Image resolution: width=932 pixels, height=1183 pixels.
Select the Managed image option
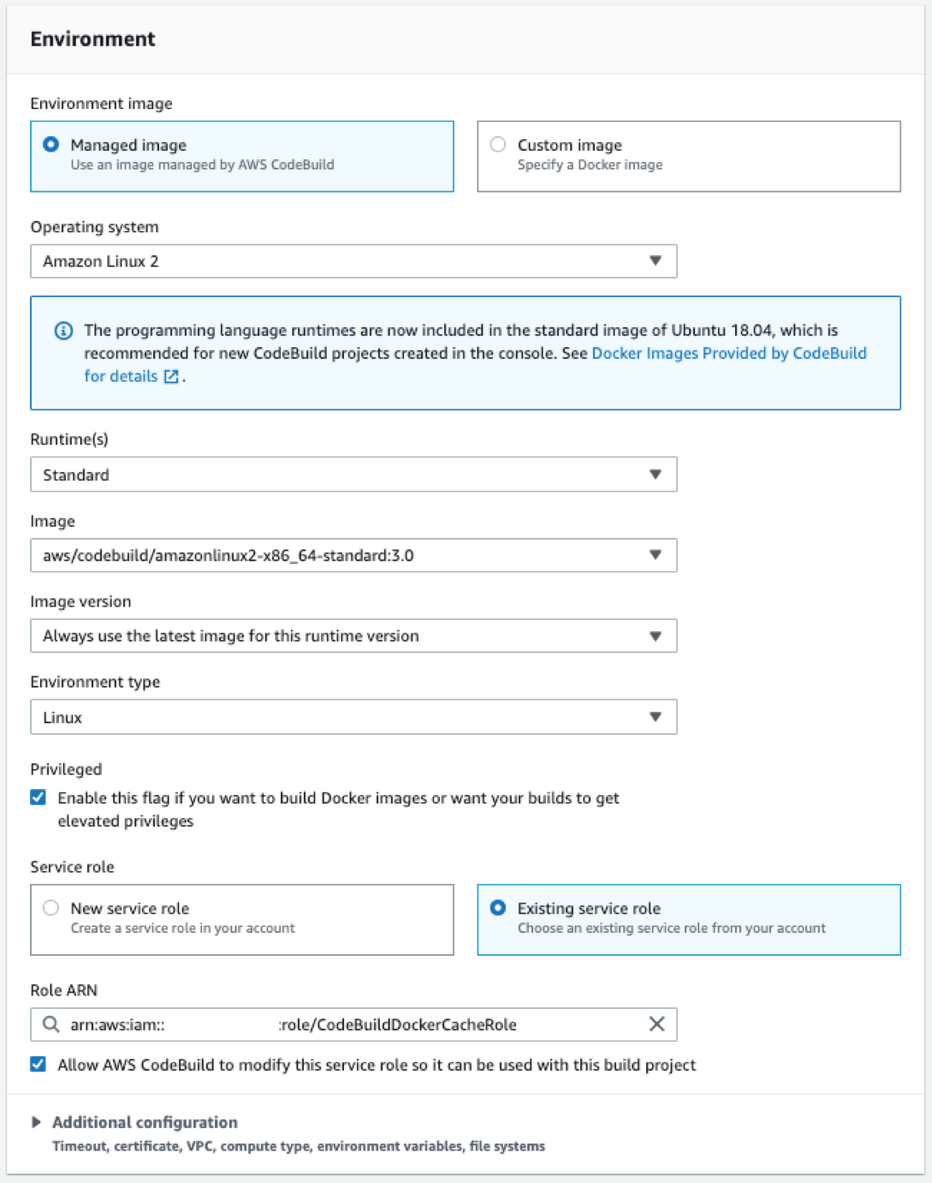coord(50,144)
